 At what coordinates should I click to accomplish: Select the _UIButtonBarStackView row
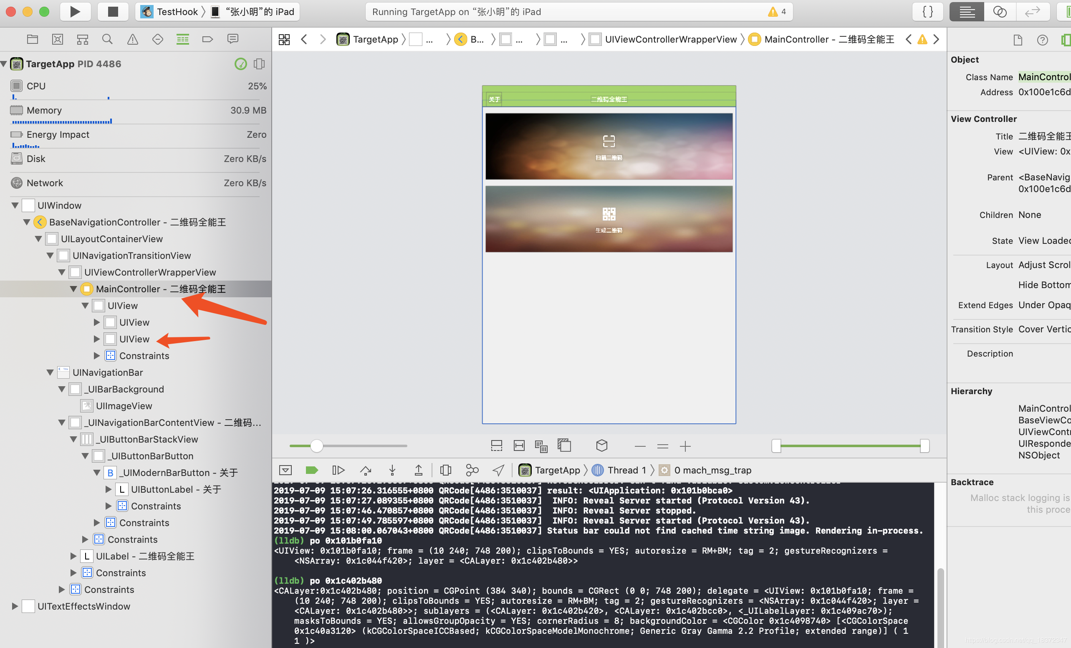click(136, 439)
